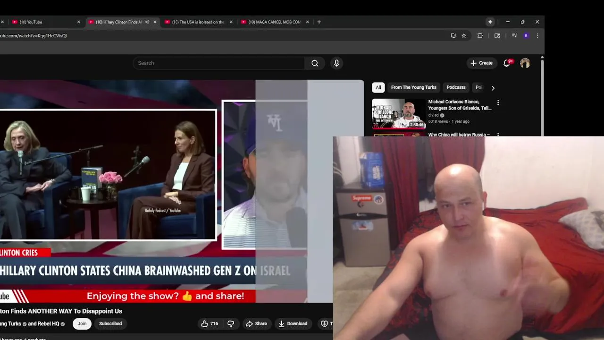Start voice search with the microphone icon

click(336, 63)
